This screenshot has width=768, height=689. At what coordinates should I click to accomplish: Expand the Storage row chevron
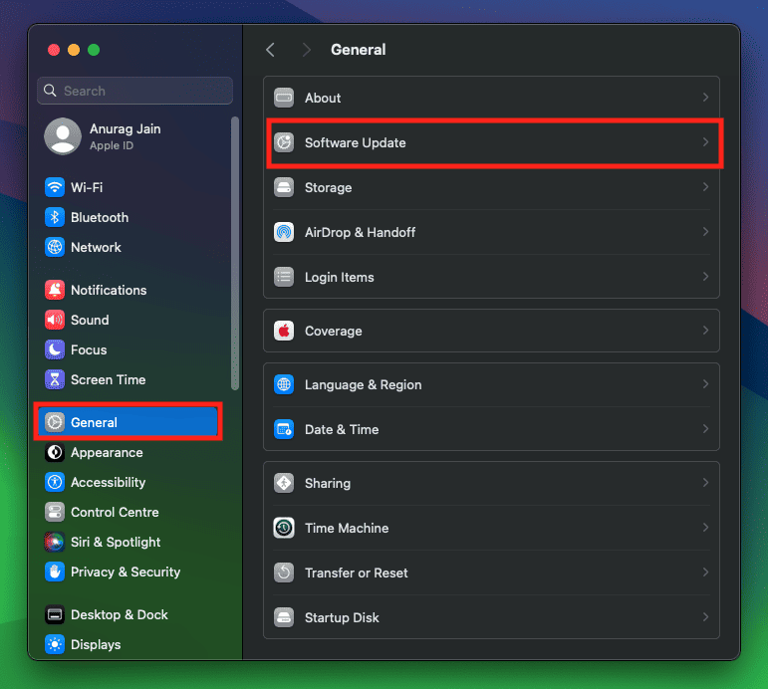705,187
